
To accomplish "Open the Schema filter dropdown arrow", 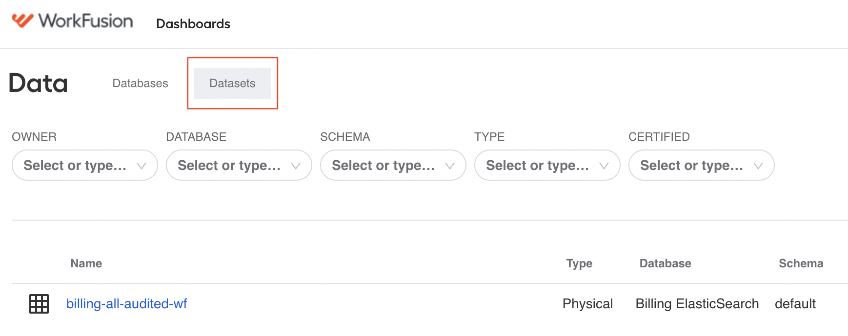I will [x=450, y=166].
